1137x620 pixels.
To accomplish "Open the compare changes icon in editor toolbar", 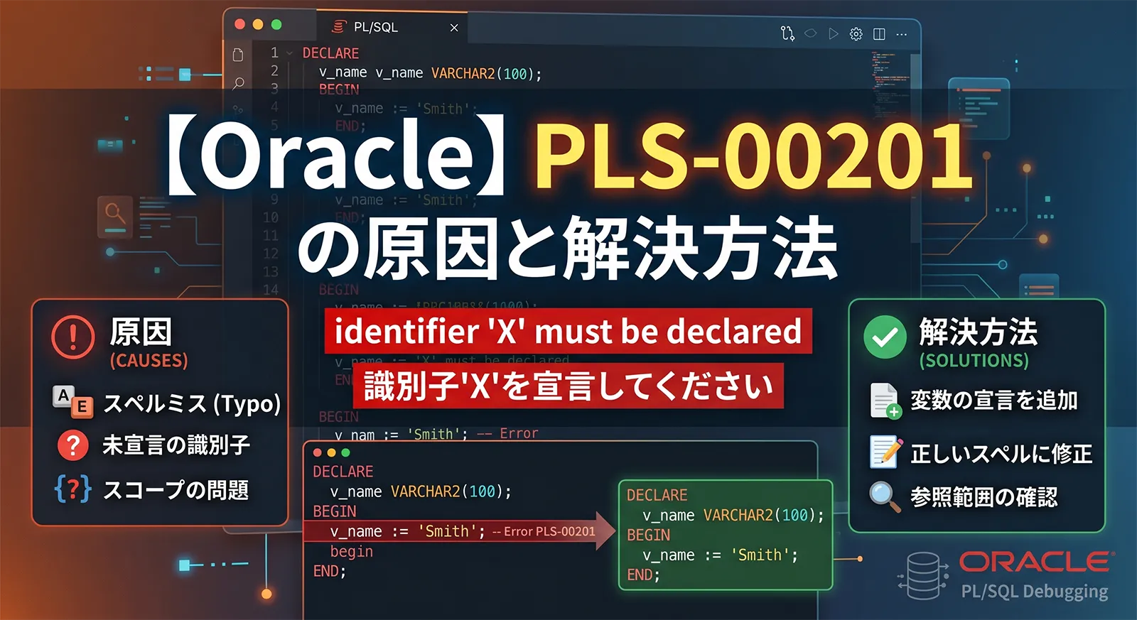I will pyautogui.click(x=787, y=33).
